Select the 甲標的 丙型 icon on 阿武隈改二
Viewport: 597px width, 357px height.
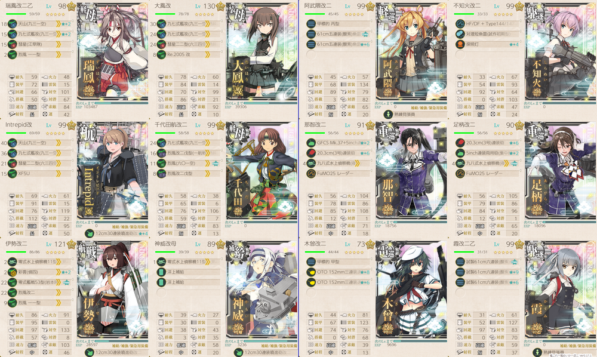click(310, 24)
